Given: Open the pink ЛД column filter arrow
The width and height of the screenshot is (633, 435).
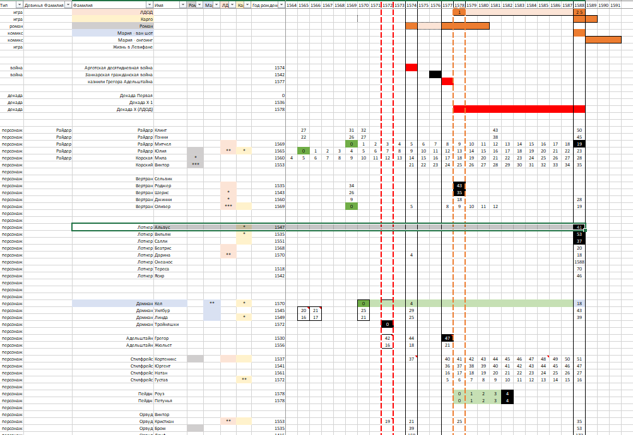Looking at the screenshot, I should click(232, 5).
